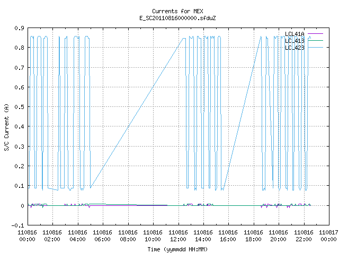Click the '110816 02:00' x-axis tick label

(x=52, y=235)
